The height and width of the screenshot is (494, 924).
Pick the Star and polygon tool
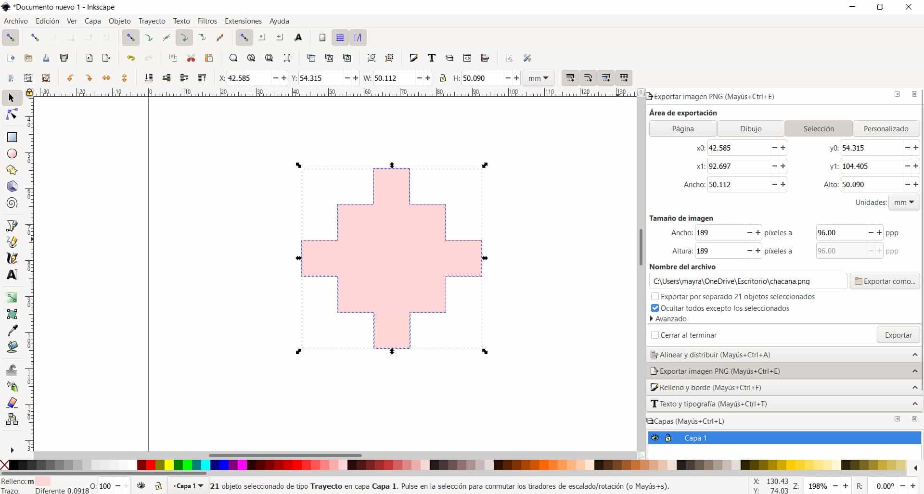point(12,170)
